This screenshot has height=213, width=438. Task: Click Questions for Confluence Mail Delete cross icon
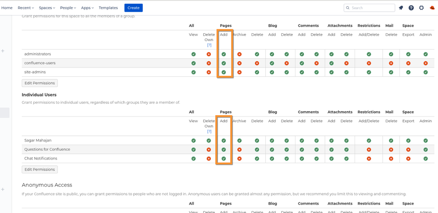tap(391, 149)
